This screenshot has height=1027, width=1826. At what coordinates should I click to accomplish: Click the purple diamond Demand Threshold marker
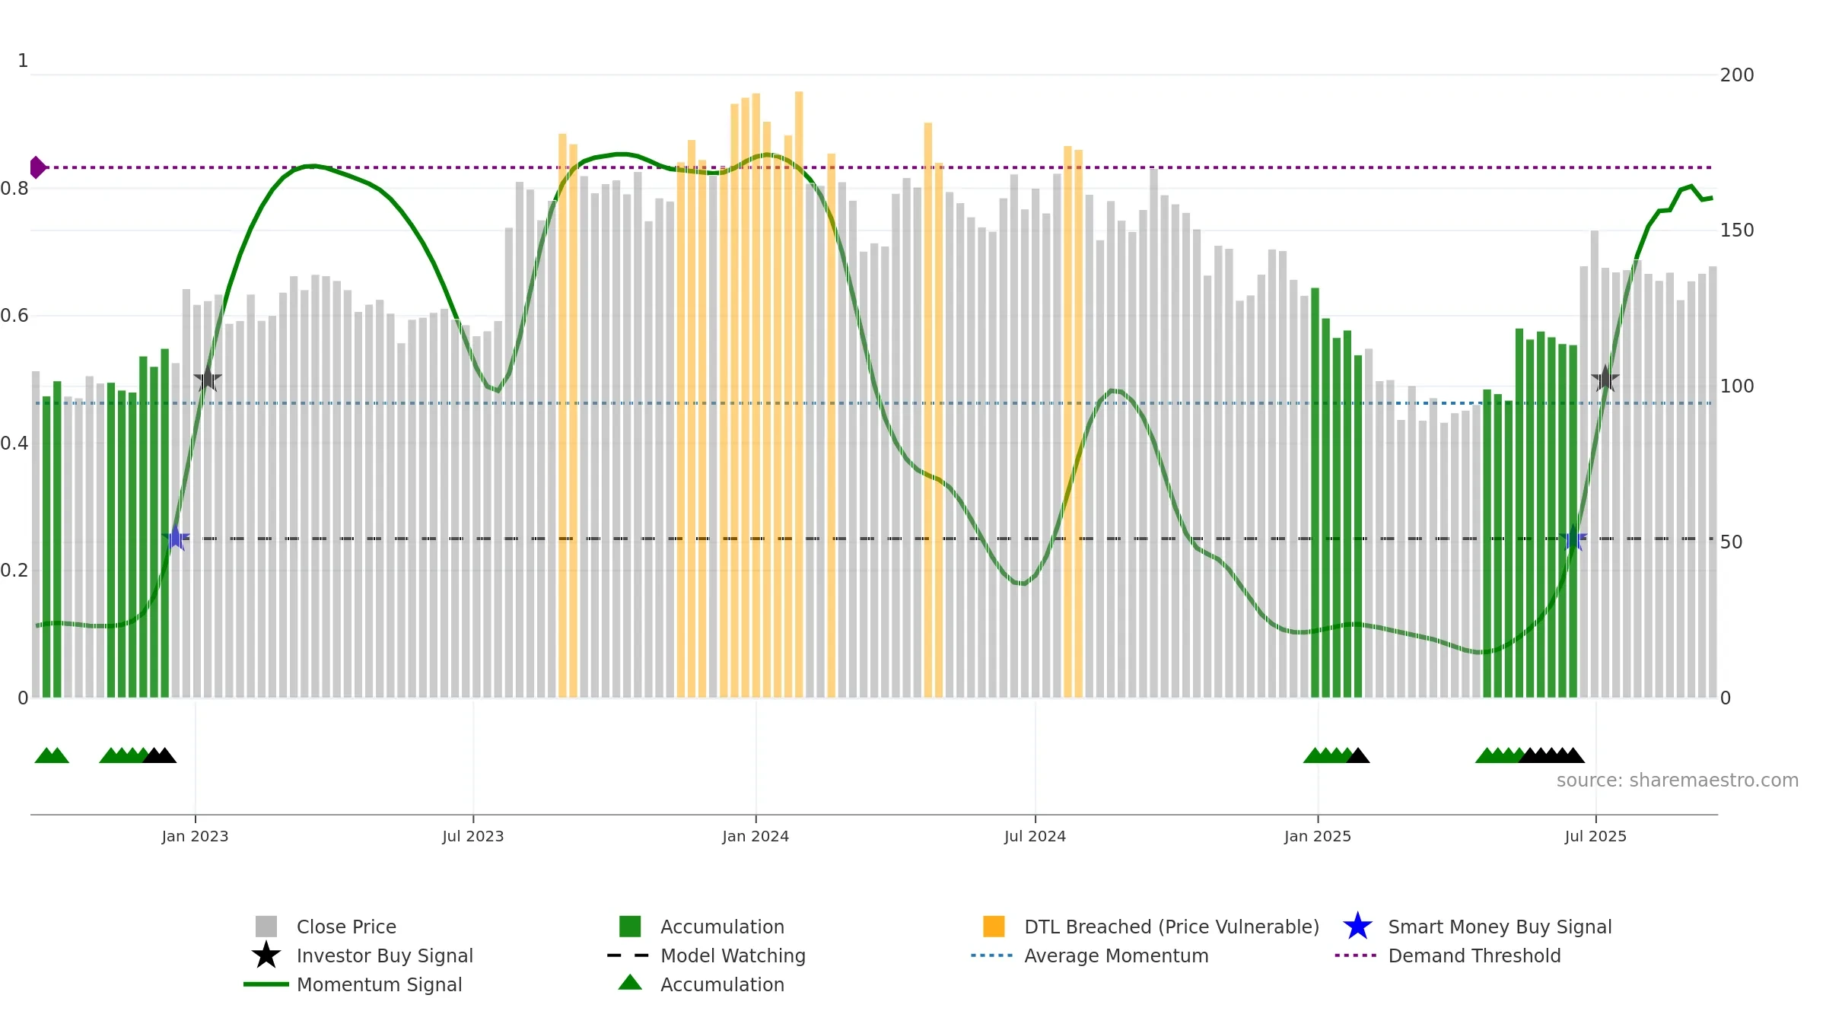(37, 167)
